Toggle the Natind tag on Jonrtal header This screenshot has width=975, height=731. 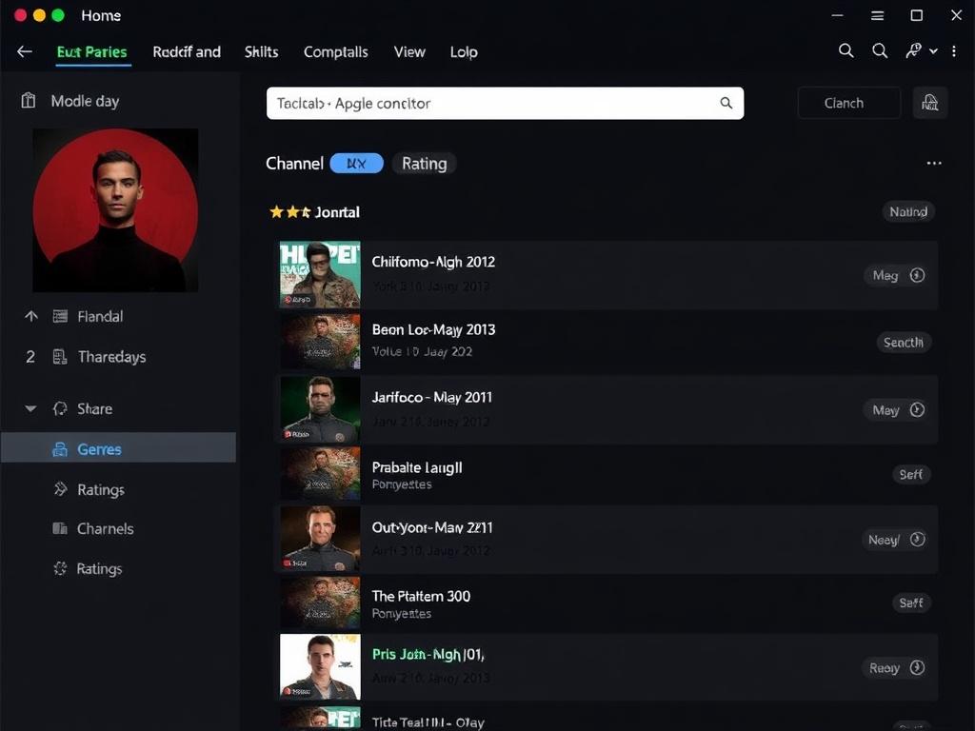click(x=907, y=212)
